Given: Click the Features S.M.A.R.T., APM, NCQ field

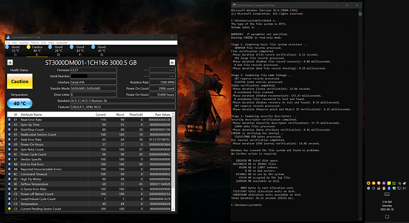Looking at the screenshot, I should point(123,107).
